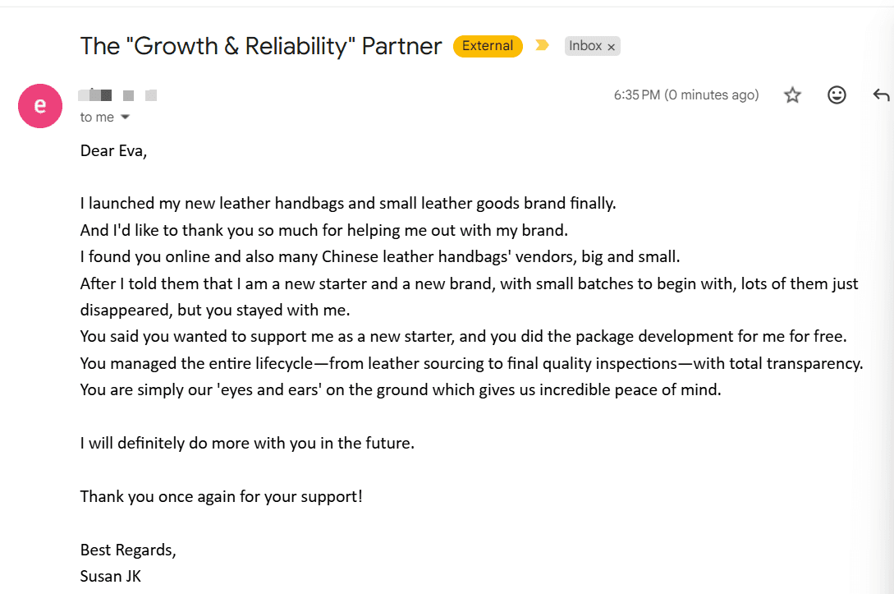Image resolution: width=894 pixels, height=594 pixels.
Task: Click the line about package development for free
Action: click(463, 337)
